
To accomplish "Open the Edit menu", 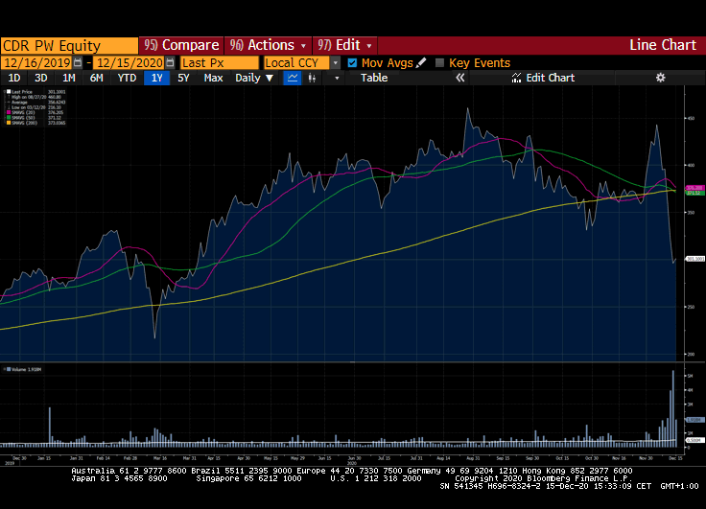I will click(x=345, y=45).
